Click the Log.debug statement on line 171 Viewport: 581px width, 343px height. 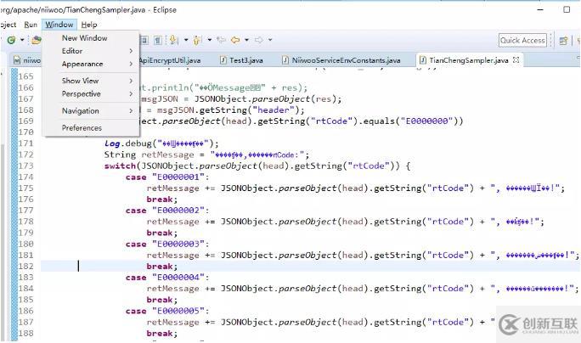(x=161, y=143)
